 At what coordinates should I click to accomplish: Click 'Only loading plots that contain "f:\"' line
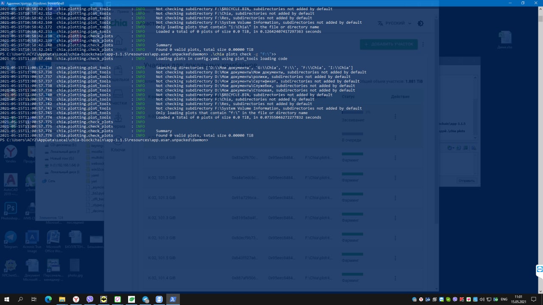point(232,113)
